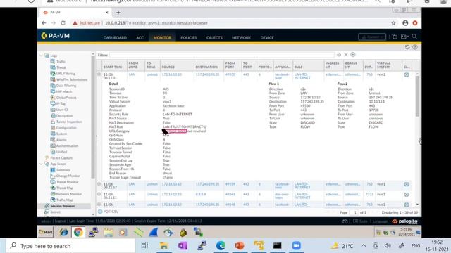Click the search icon in PA-VM header
The image size is (451, 253).
coord(414,37)
